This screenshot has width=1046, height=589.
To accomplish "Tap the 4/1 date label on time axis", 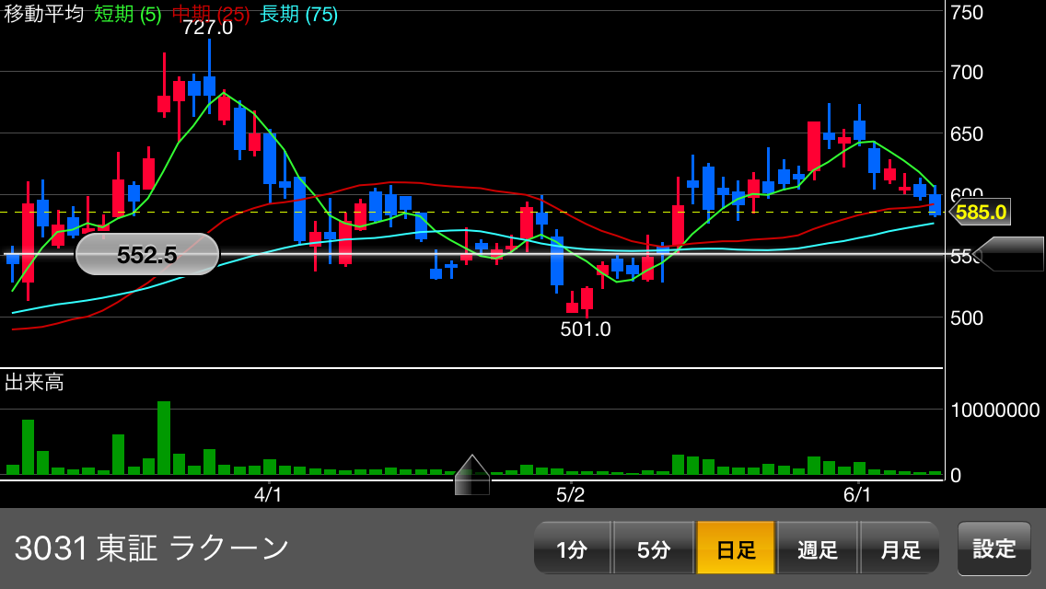I will pos(268,495).
